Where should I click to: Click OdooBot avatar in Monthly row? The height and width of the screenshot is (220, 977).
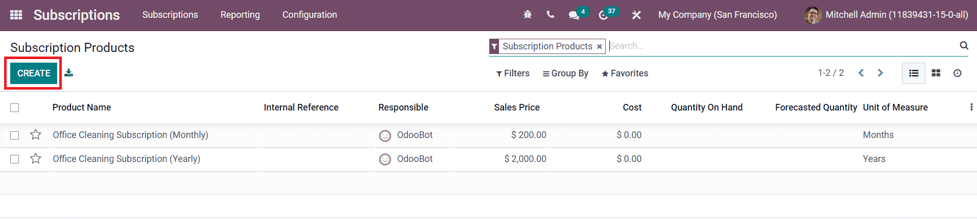[x=385, y=135]
